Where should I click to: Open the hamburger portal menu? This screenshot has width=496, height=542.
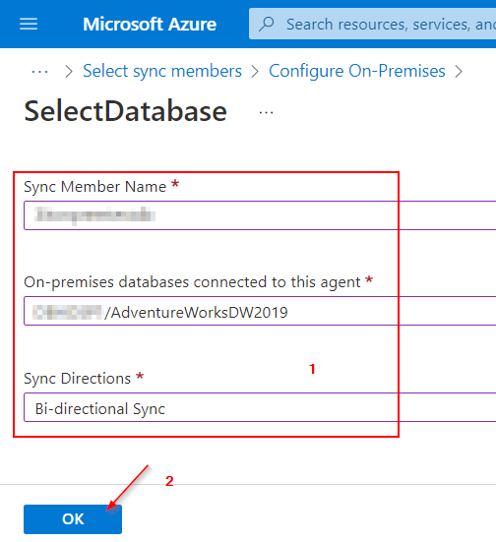[x=29, y=25]
